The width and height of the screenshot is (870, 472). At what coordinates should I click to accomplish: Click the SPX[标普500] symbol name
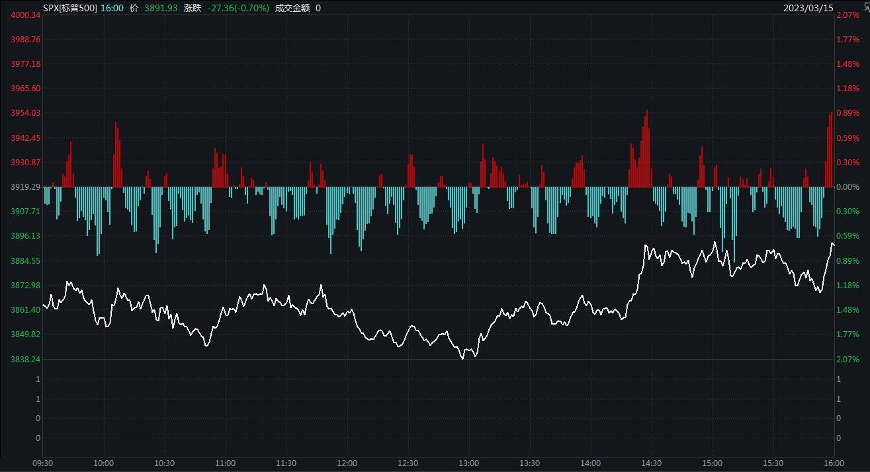click(70, 8)
